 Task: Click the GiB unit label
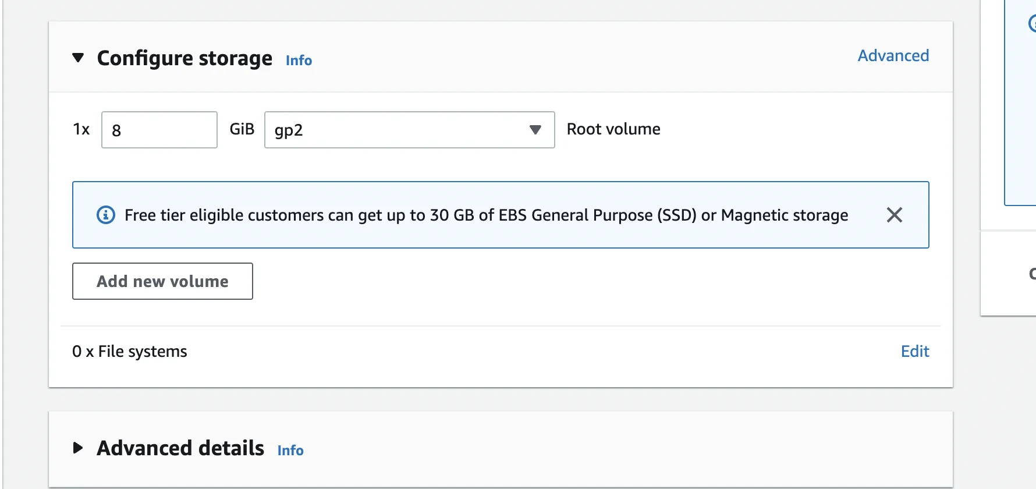242,129
